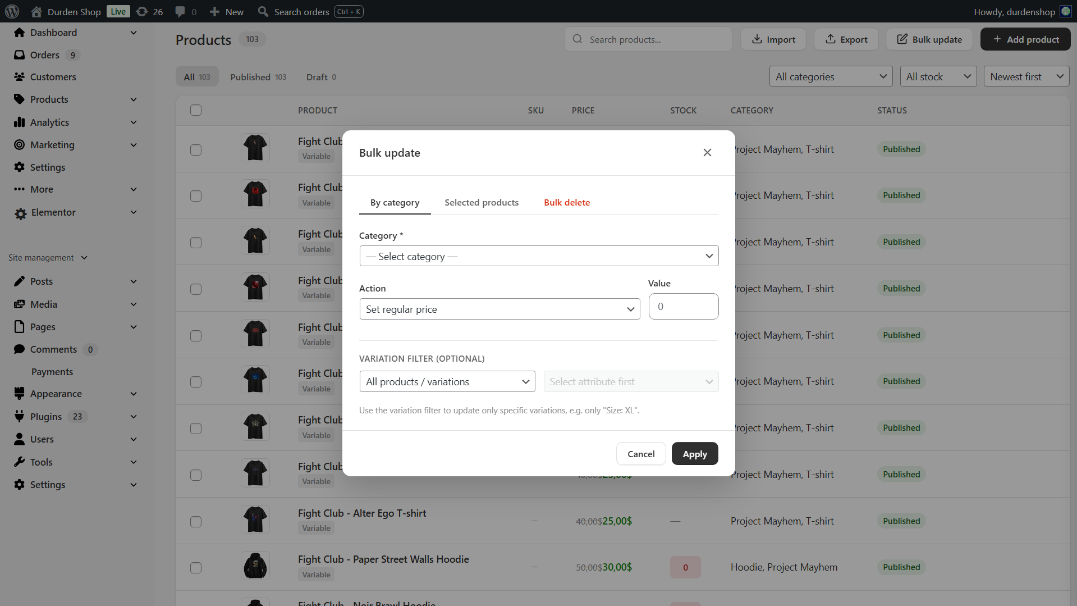Type a price in the Value field
This screenshot has width=1077, height=606.
point(683,306)
